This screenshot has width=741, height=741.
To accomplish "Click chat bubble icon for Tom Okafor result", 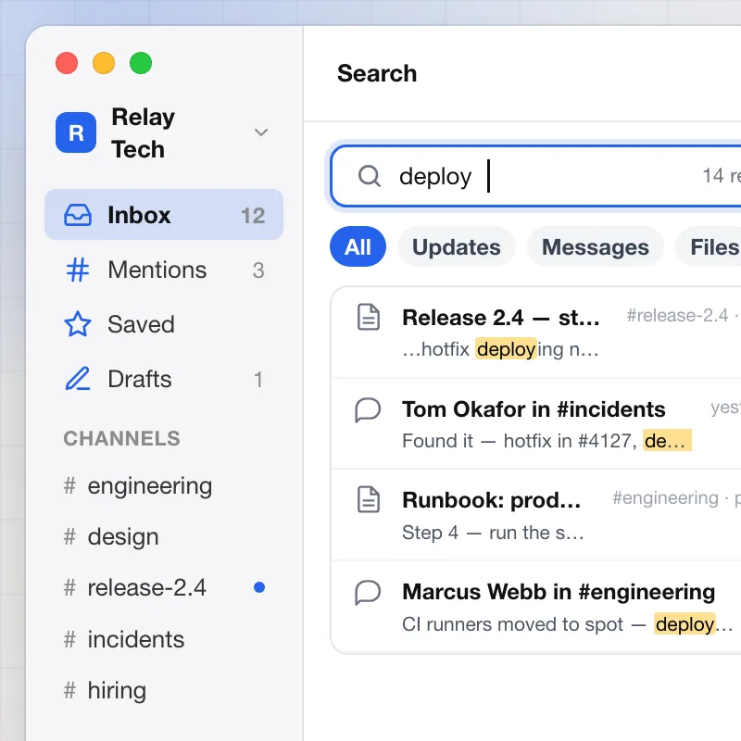I will (x=368, y=408).
